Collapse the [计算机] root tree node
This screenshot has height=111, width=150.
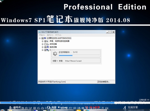pos(40,38)
